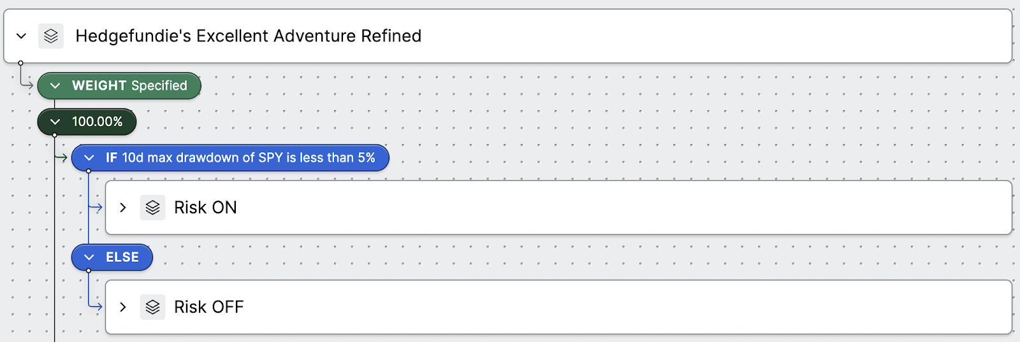Expand the Risk ON group
The image size is (1020, 342).
123,208
